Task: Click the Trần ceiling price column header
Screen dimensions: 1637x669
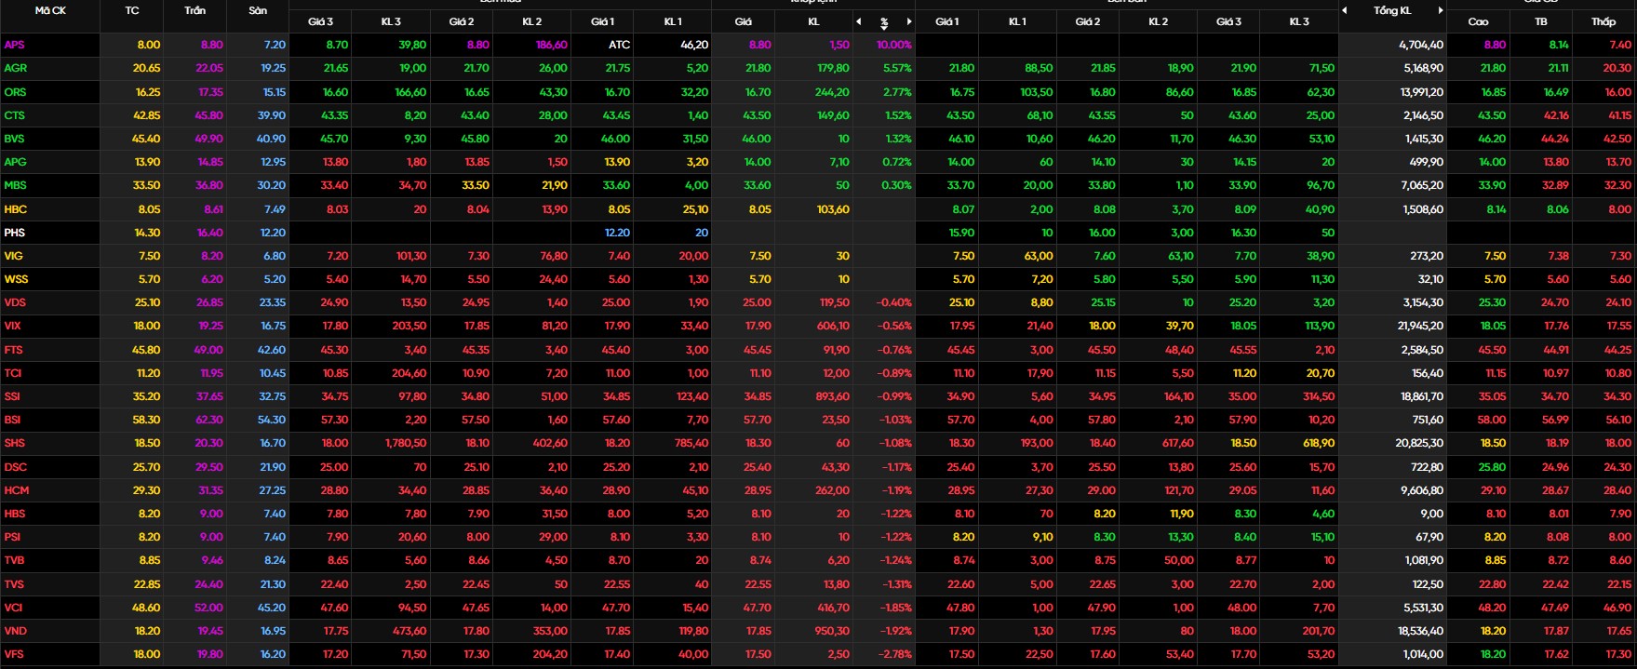Action: coord(195,10)
